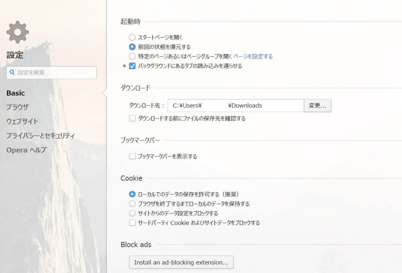This screenshot has height=273, width=402.
Task: Select the スタートページを開く radio button
Action: (x=132, y=37)
